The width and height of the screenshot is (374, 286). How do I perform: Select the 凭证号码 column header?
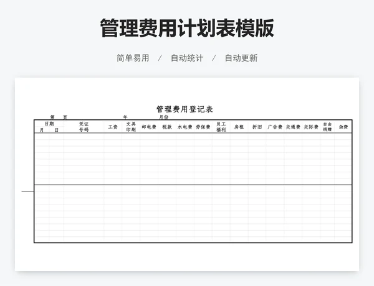(84, 127)
